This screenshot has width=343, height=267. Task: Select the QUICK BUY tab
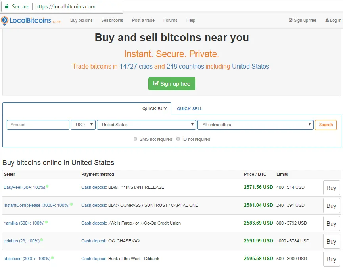click(154, 109)
